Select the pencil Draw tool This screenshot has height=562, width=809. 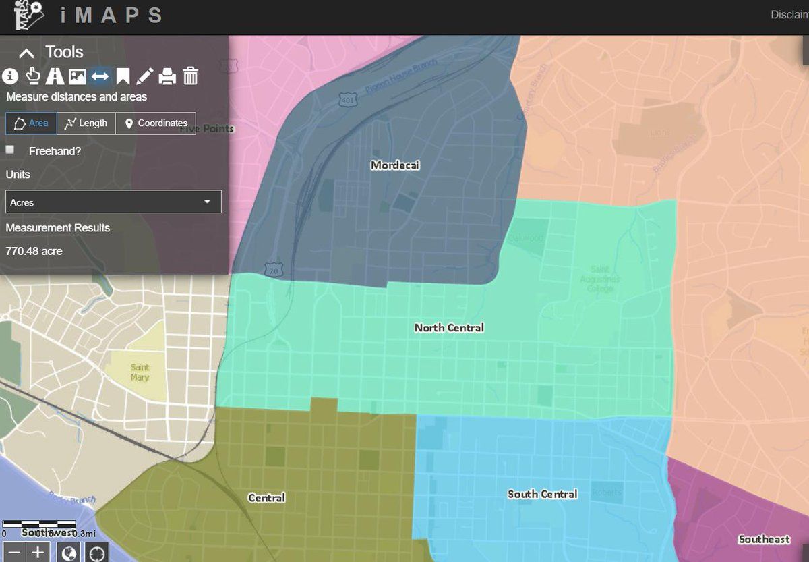pyautogui.click(x=144, y=76)
